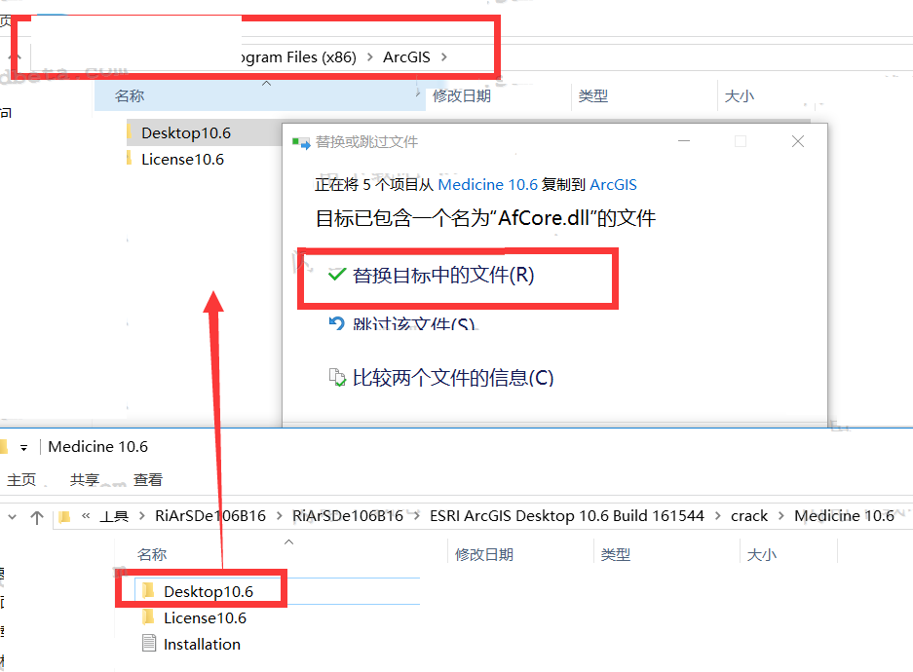
Task: Expand chevron between Program Files and ArcGIS
Action: (369, 57)
